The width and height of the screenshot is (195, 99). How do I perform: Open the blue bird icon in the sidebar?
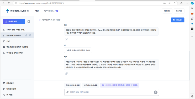[x=192, y=23]
